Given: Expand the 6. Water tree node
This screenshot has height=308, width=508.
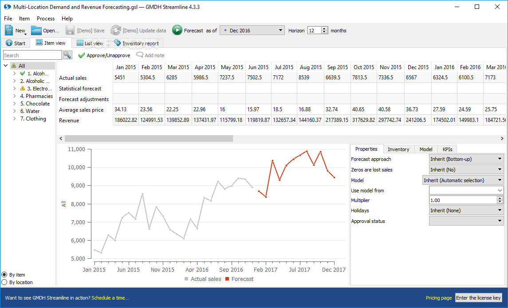Looking at the screenshot, I should [15, 111].
